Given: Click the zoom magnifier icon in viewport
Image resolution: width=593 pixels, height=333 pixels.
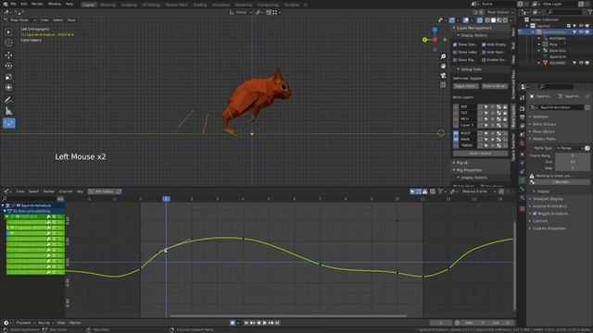Looking at the screenshot, I should point(443,56).
